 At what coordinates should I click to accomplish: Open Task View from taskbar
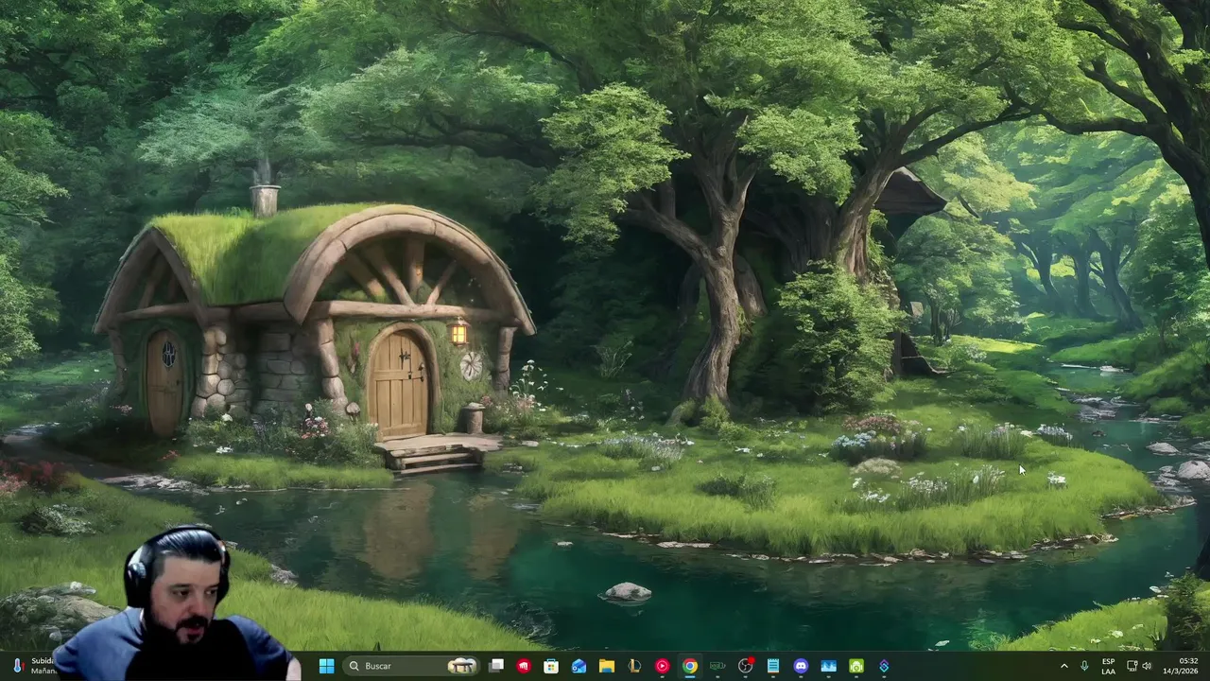tap(496, 666)
